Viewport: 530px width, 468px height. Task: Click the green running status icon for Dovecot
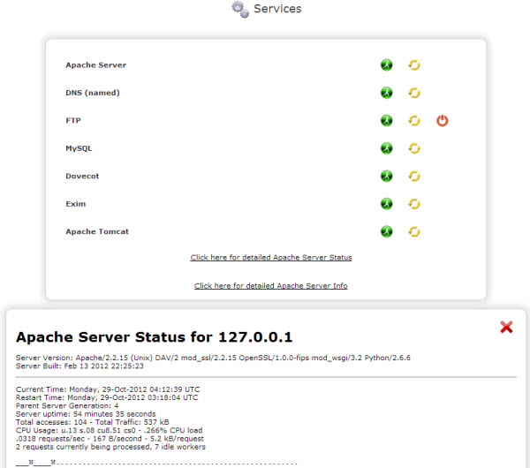386,176
